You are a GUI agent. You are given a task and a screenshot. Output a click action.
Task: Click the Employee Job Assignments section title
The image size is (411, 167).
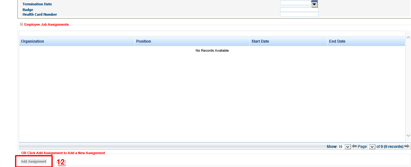[x=46, y=24]
